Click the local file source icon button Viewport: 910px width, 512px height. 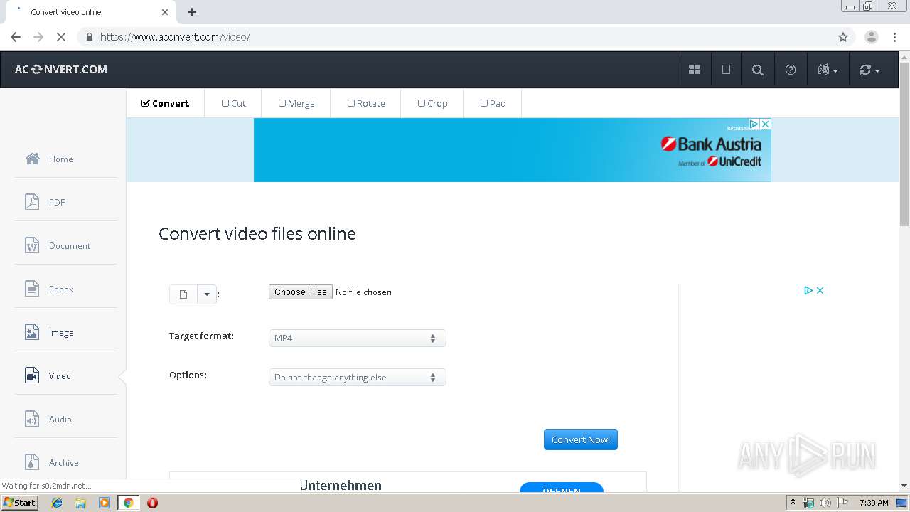click(x=183, y=294)
